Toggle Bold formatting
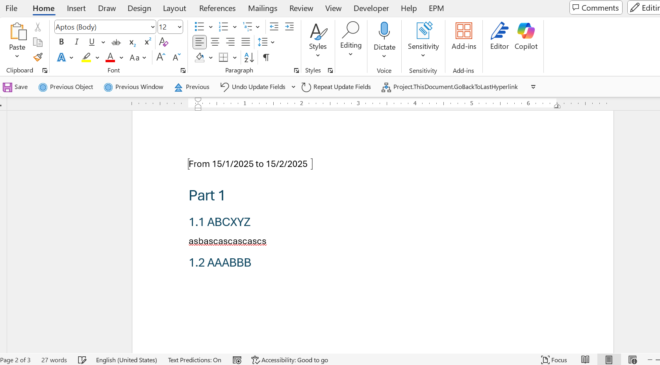 pyautogui.click(x=61, y=42)
